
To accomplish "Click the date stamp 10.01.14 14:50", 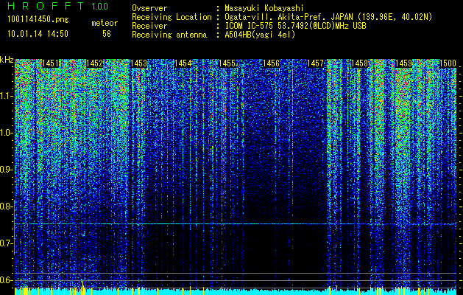I will [38, 34].
